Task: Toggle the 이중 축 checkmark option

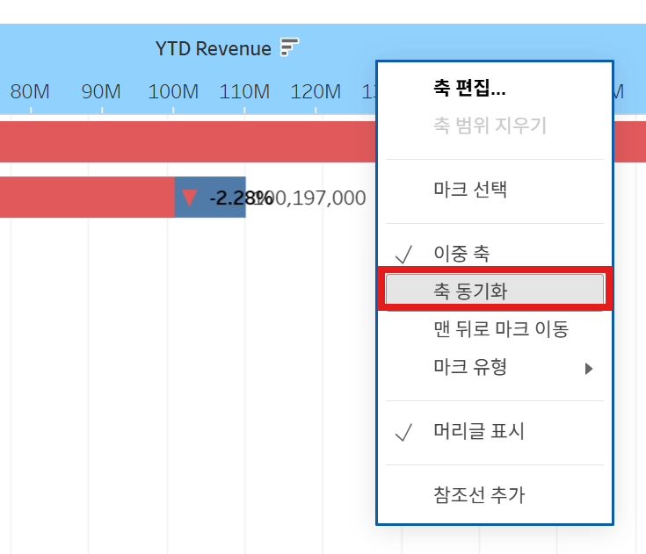Action: (461, 254)
